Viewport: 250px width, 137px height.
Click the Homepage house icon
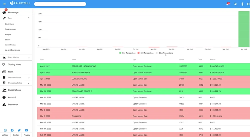(x=4, y=12)
